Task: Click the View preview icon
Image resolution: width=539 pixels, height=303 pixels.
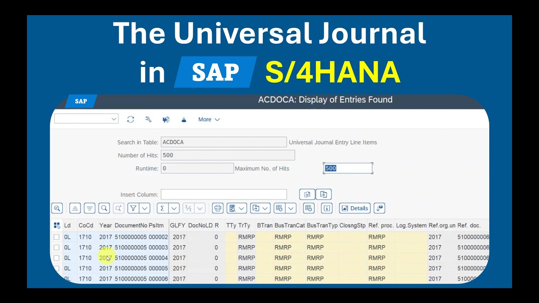Action: click(232, 208)
